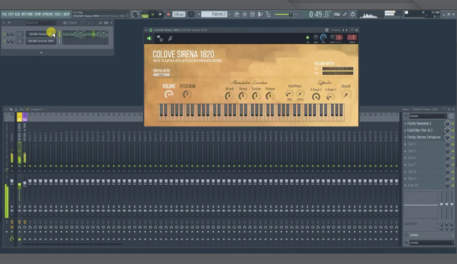This screenshot has height=264, width=457.
Task: Expand the Fruity Stereo Enhancer slot menu
Action: tap(405, 137)
